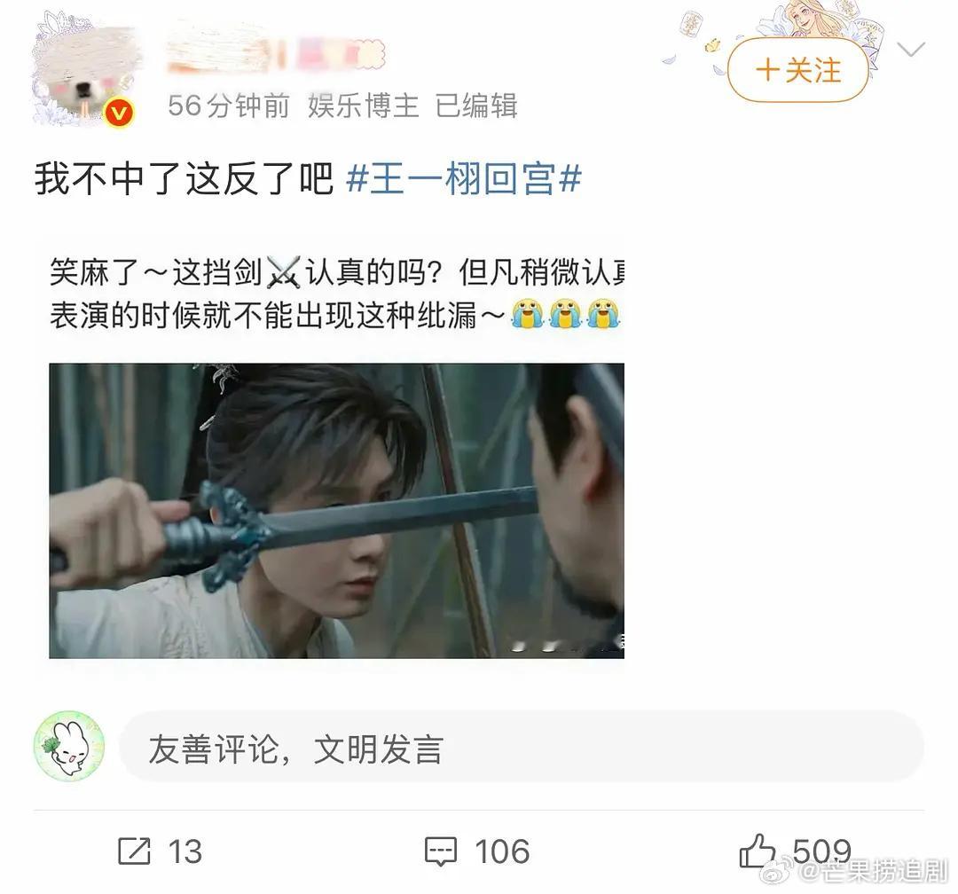Open the sword-fight drama image
958x894 pixels.
pyautogui.click(x=337, y=510)
